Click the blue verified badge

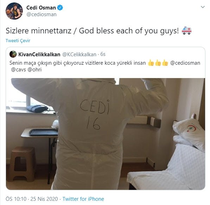(60, 8)
